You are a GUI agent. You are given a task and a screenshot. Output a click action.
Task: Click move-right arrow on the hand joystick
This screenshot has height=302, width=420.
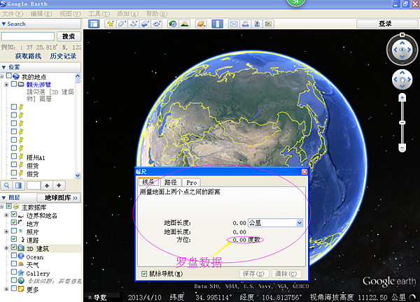click(x=409, y=80)
